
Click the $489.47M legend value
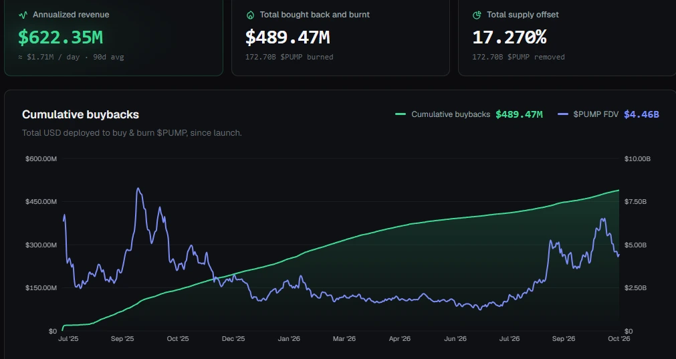click(x=519, y=114)
